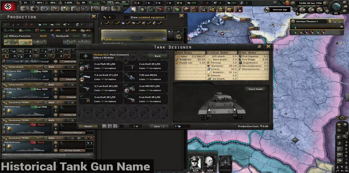Select Basic Medium Tank equipment entry
Screen dimensions: 349x173
click(x=134, y=35)
